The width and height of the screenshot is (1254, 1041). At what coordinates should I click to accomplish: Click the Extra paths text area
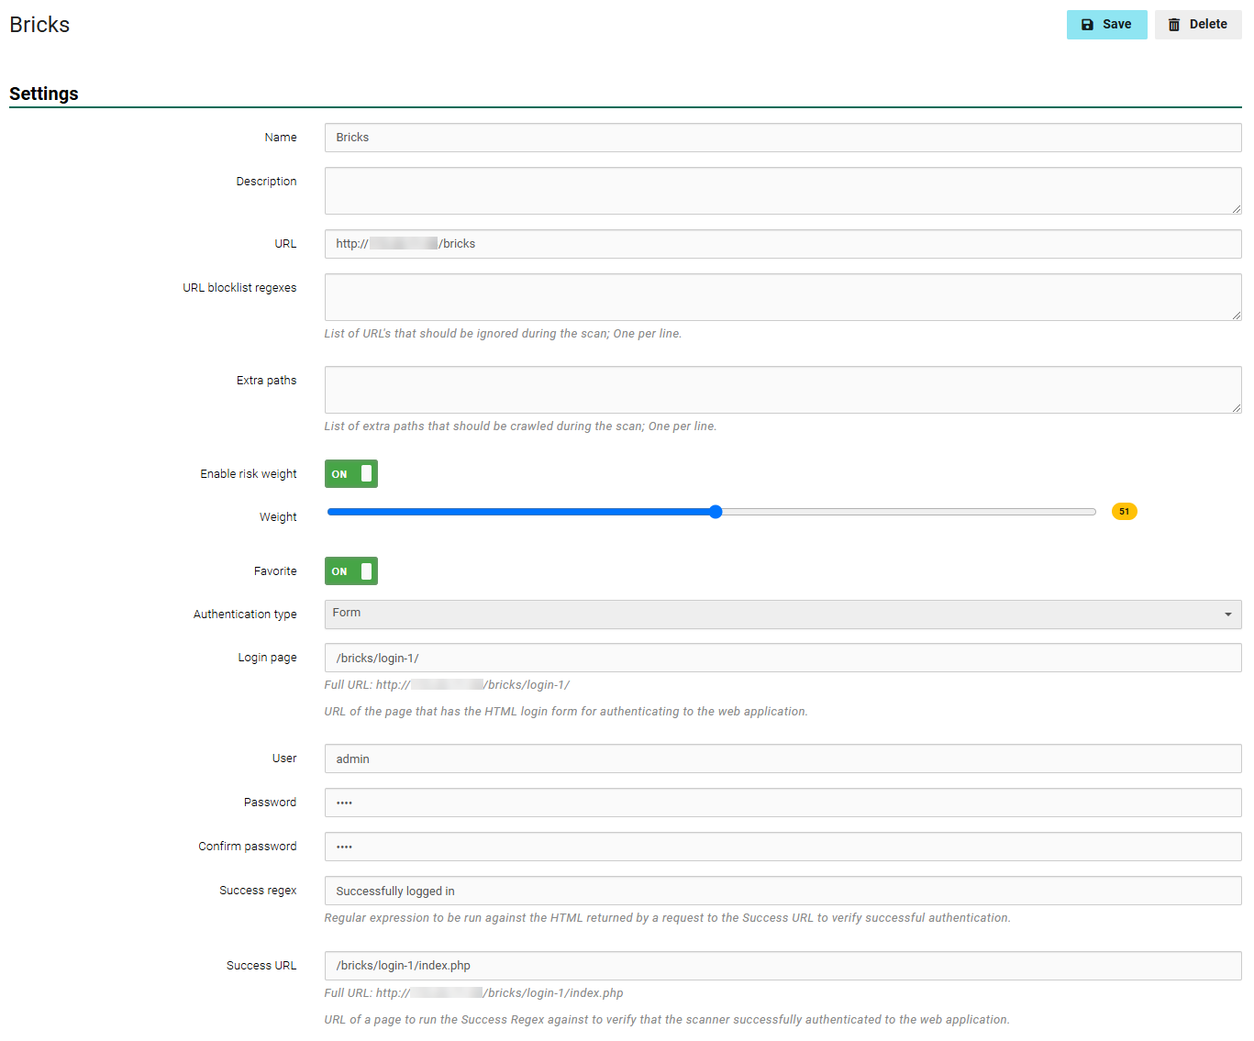[782, 389]
